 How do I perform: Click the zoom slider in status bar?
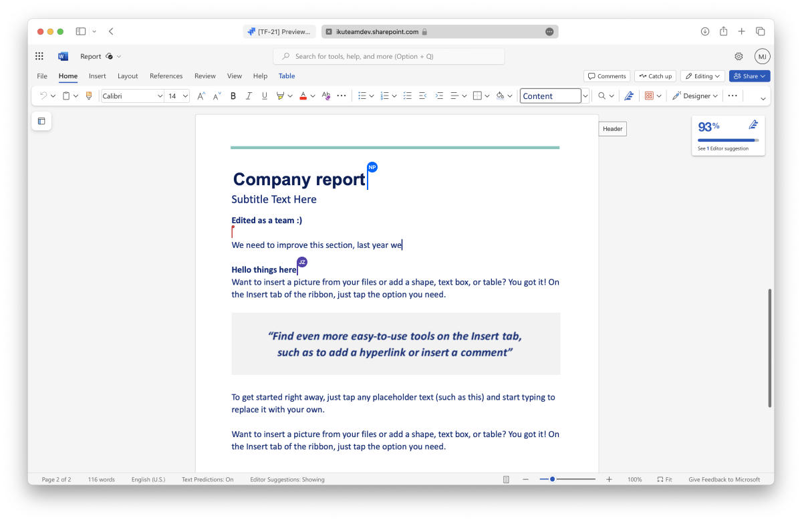[x=567, y=479]
